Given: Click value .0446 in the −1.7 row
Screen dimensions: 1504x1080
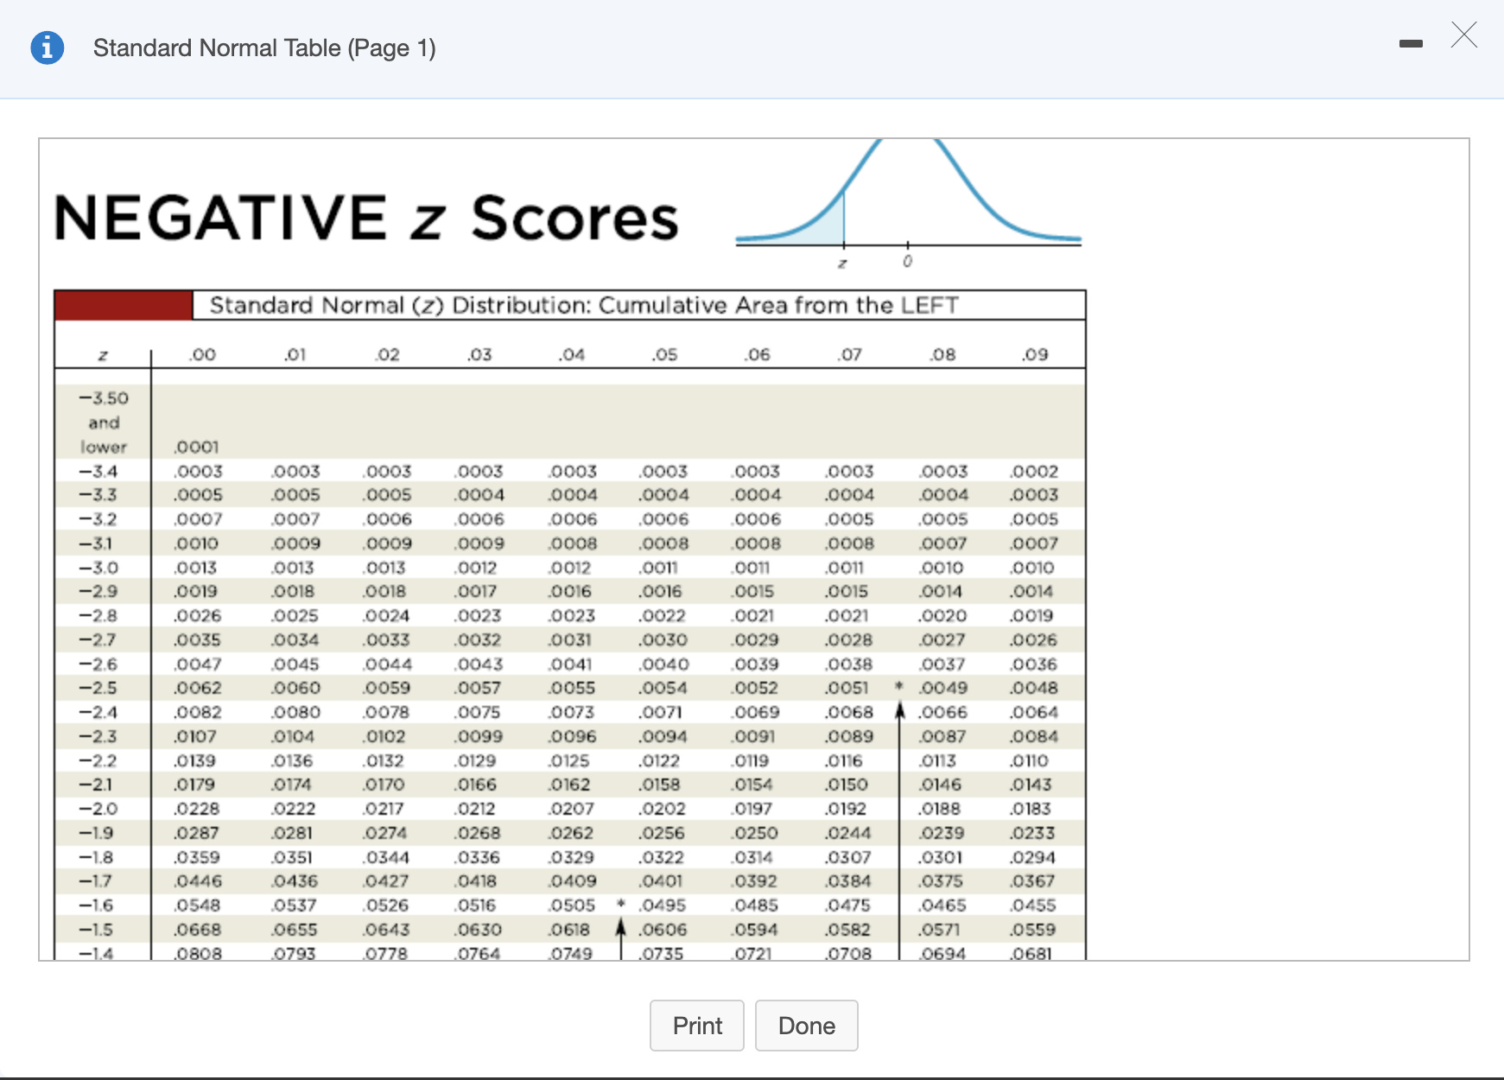Looking at the screenshot, I should 197,881.
